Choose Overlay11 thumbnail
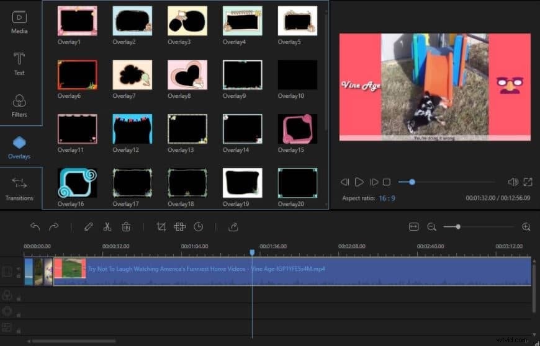 [x=77, y=128]
